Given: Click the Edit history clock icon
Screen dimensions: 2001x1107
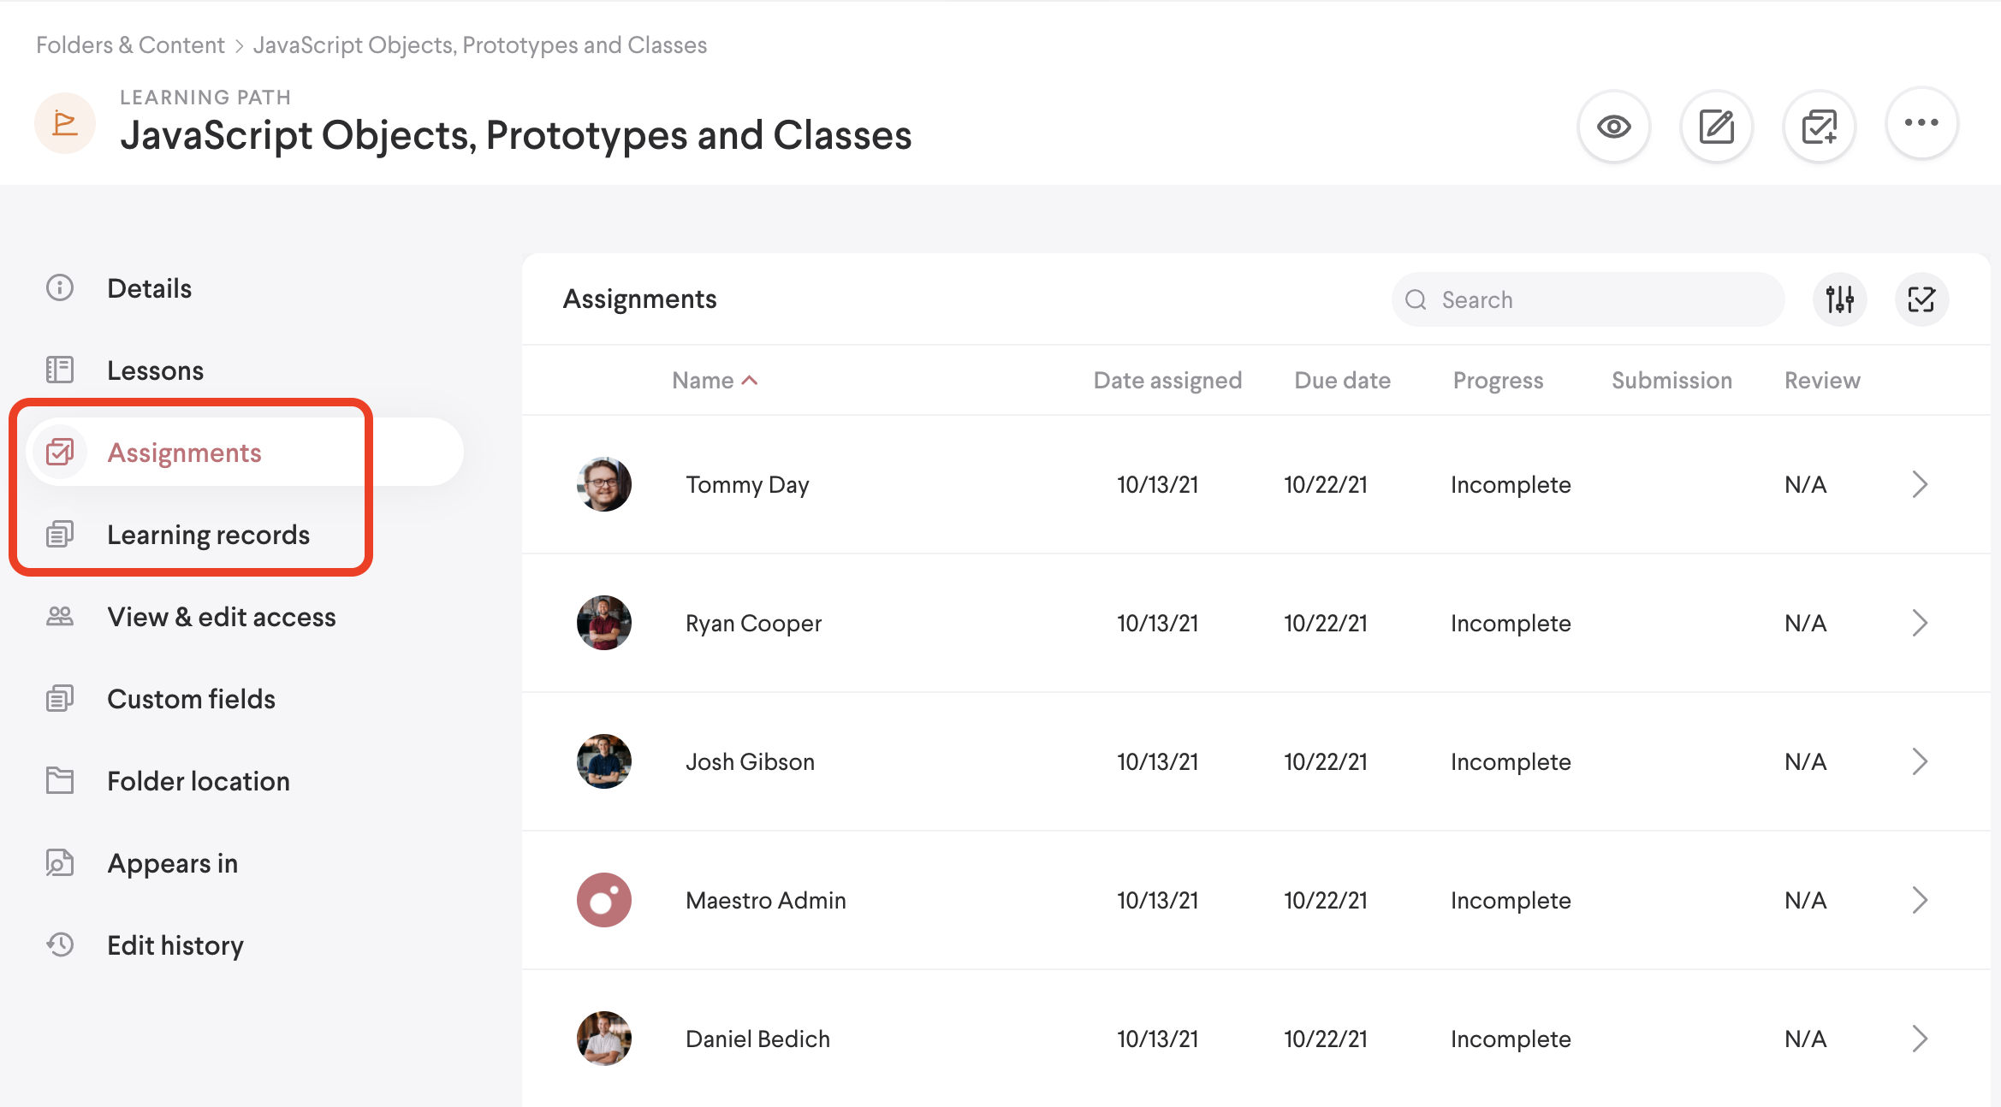Looking at the screenshot, I should tap(60, 945).
